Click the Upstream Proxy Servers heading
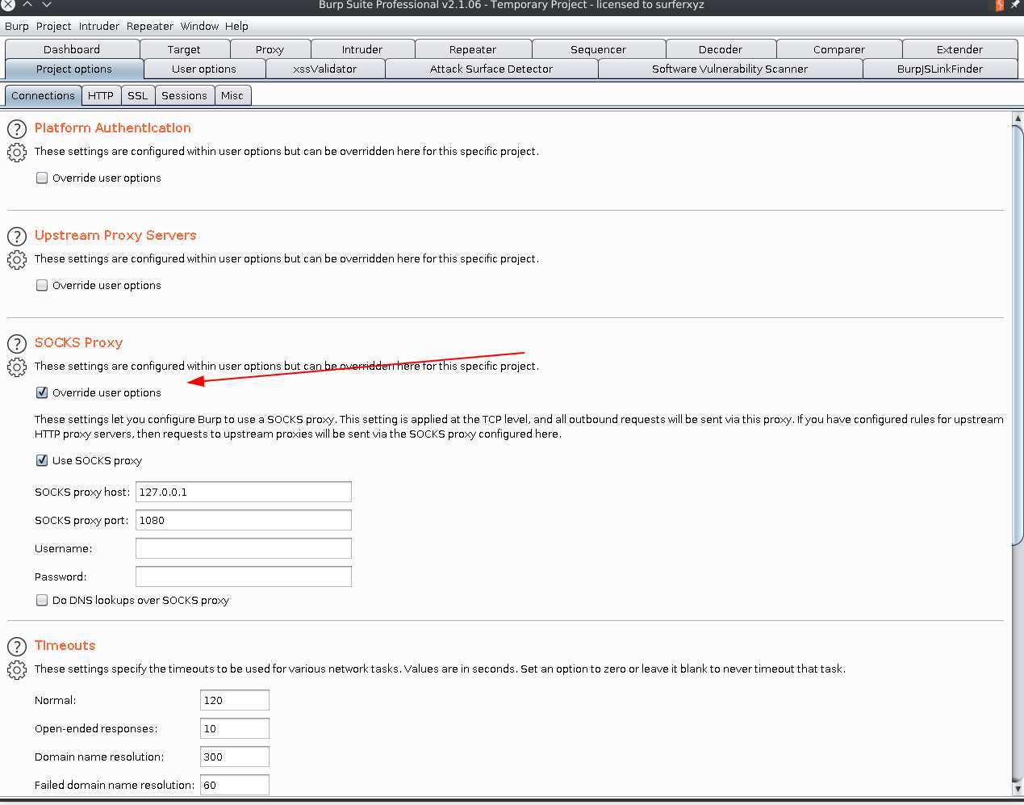 point(115,235)
